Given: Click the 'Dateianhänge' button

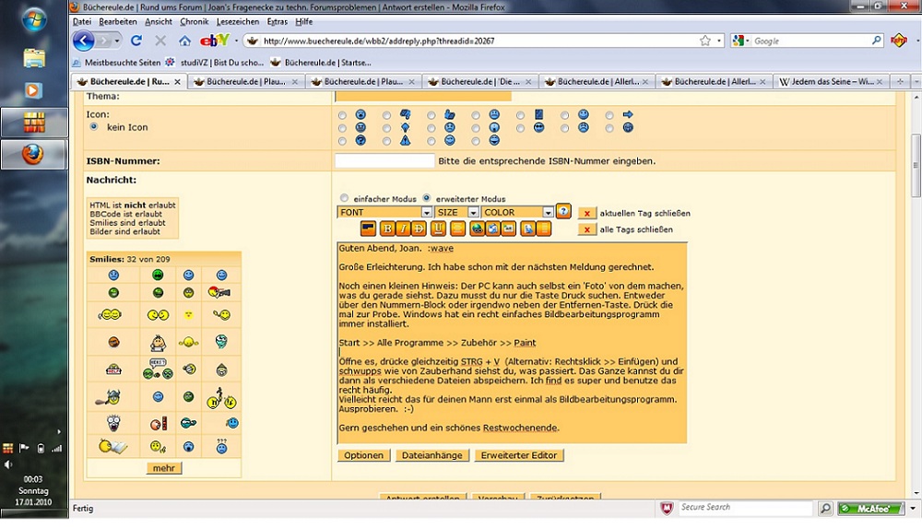Looking at the screenshot, I should coord(432,455).
